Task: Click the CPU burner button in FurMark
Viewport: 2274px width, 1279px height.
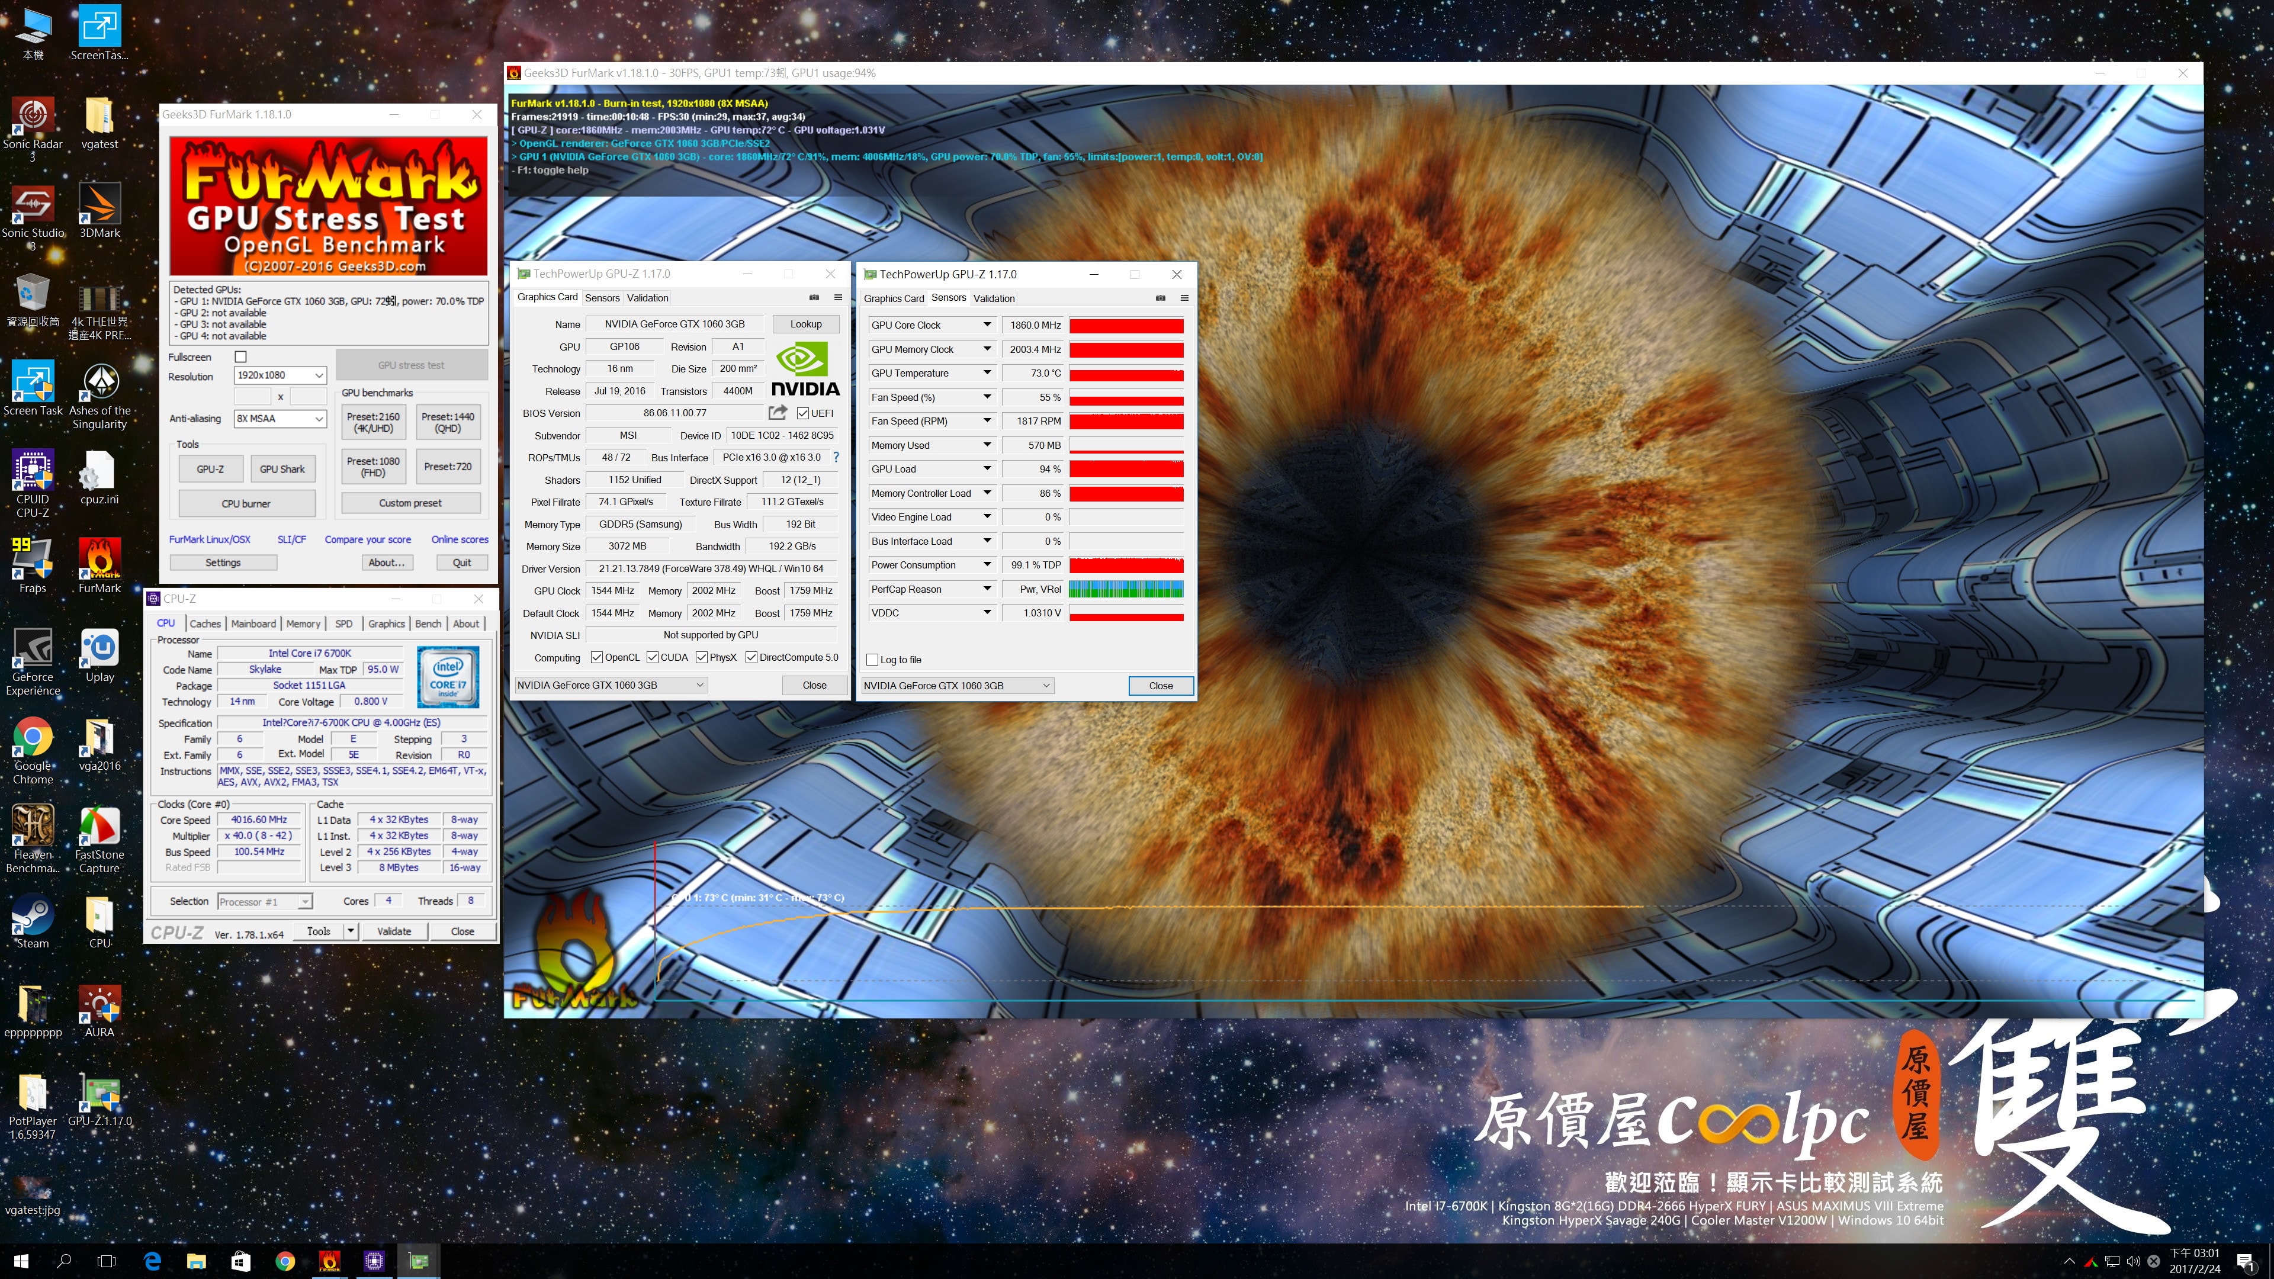Action: coord(246,503)
